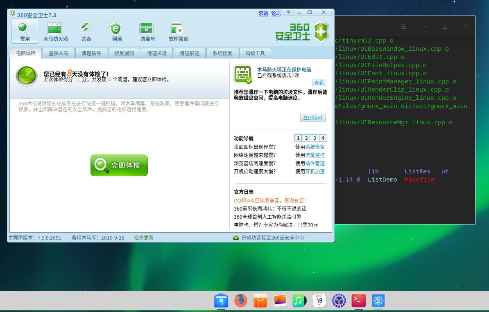Open the 防盗号 account protection icon
The width and height of the screenshot is (489, 312).
coord(147,31)
